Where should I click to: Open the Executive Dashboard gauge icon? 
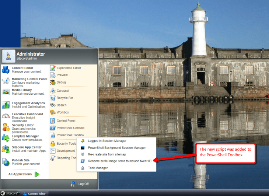[6, 116]
